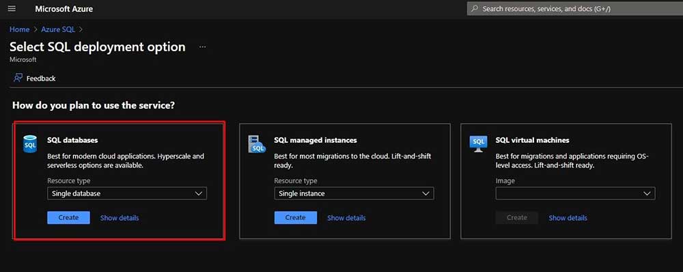Focus the Search resources, services, and docs field
The width and height of the screenshot is (683, 272).
pos(575,9)
